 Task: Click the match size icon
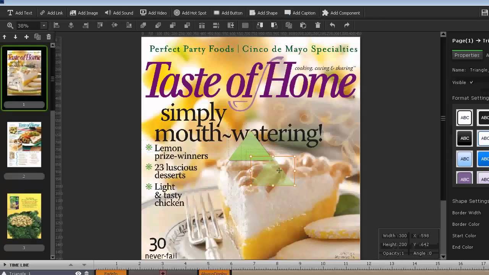(x=231, y=25)
